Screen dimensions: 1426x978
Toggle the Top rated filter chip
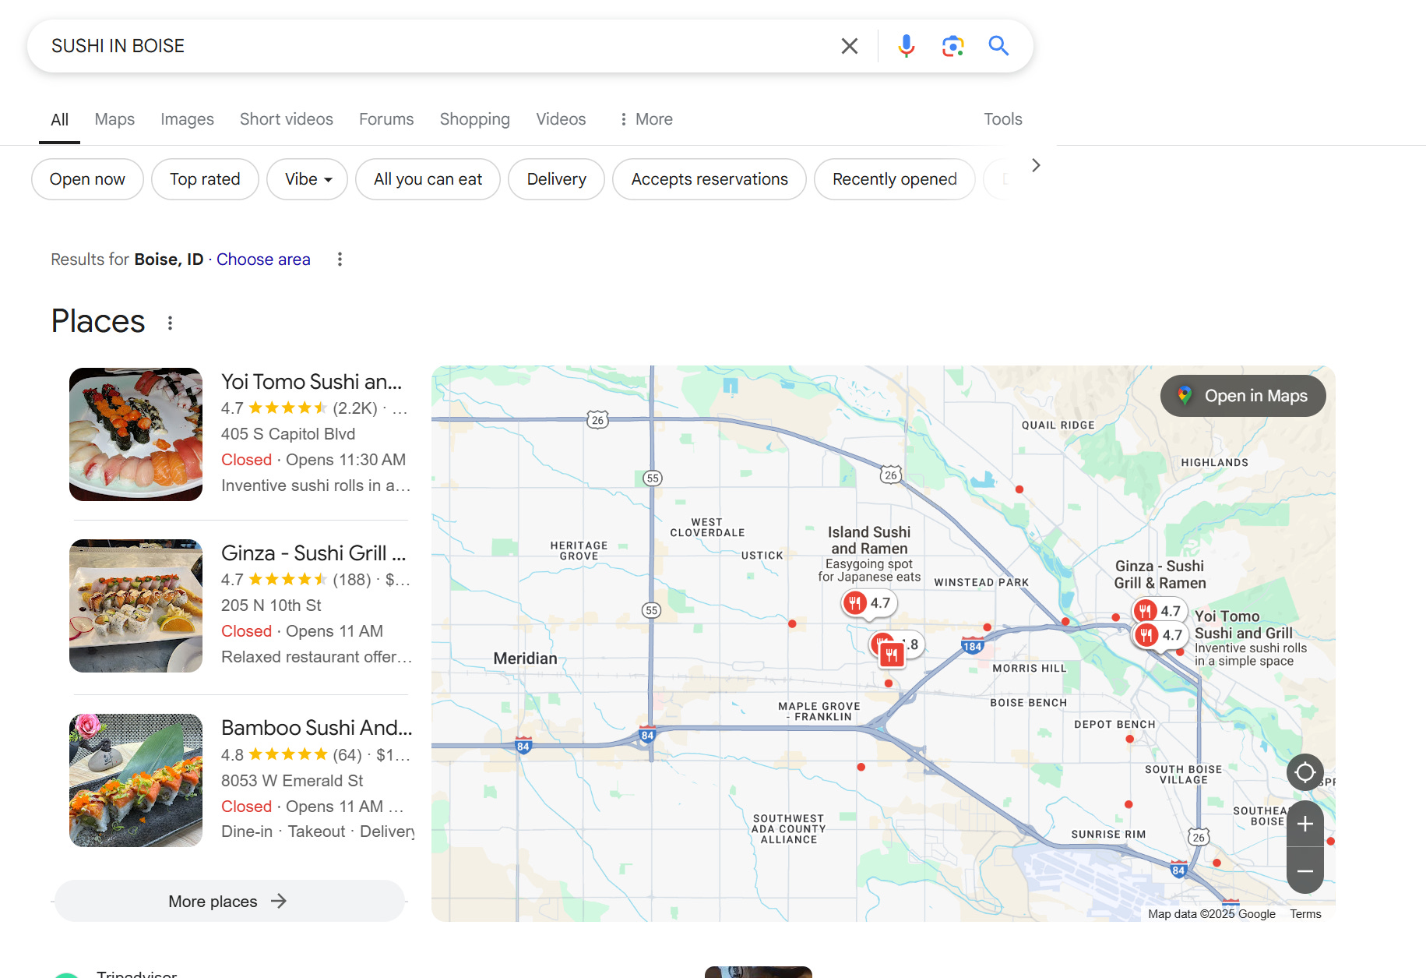coord(205,179)
